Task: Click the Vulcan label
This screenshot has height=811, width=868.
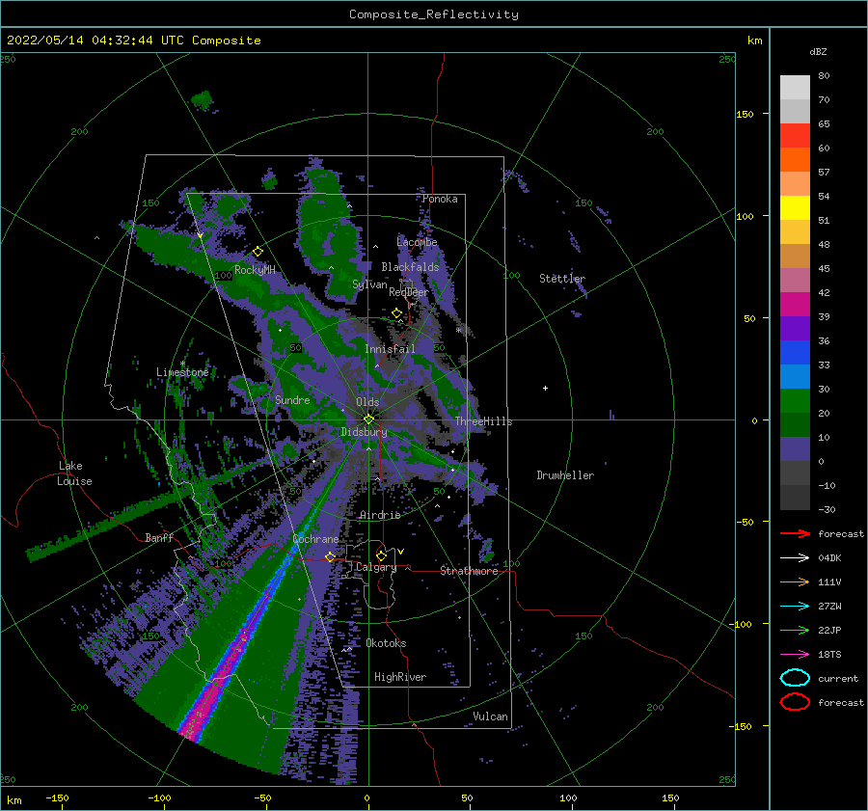Action: [x=490, y=716]
